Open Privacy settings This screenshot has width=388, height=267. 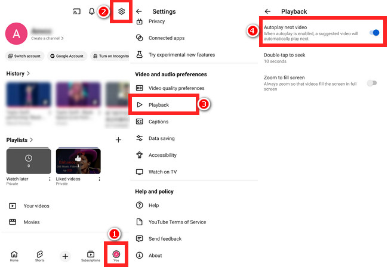[x=194, y=21]
